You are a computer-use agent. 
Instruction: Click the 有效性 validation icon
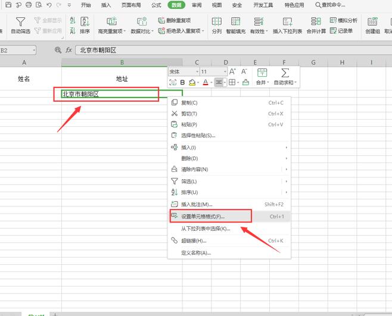point(259,21)
